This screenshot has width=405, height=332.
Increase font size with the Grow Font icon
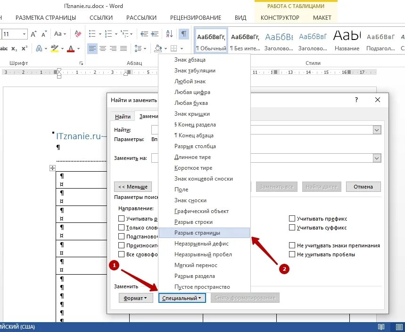click(33, 34)
